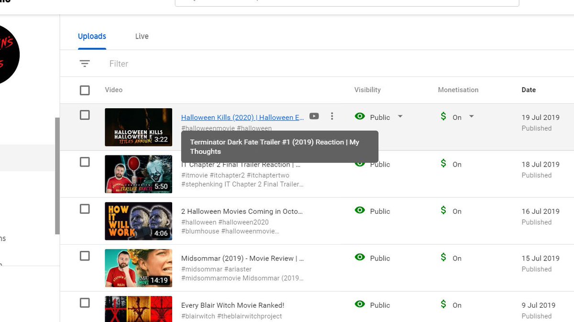
Task: Click On monetisation label for IT Chapter 2
Action: (457, 165)
